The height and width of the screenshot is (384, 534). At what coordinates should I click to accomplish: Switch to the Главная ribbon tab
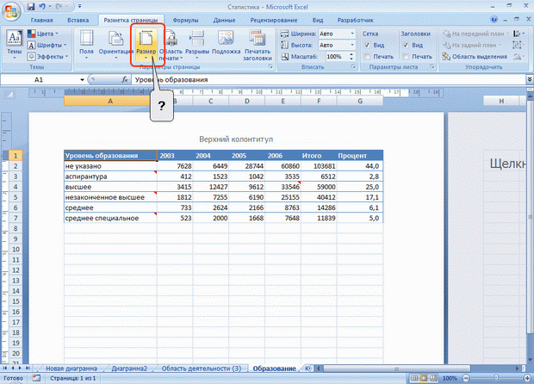pyautogui.click(x=41, y=20)
